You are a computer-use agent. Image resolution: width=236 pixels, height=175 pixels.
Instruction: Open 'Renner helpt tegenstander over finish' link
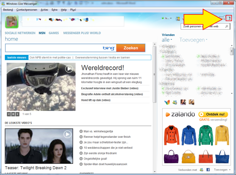click(107, 137)
